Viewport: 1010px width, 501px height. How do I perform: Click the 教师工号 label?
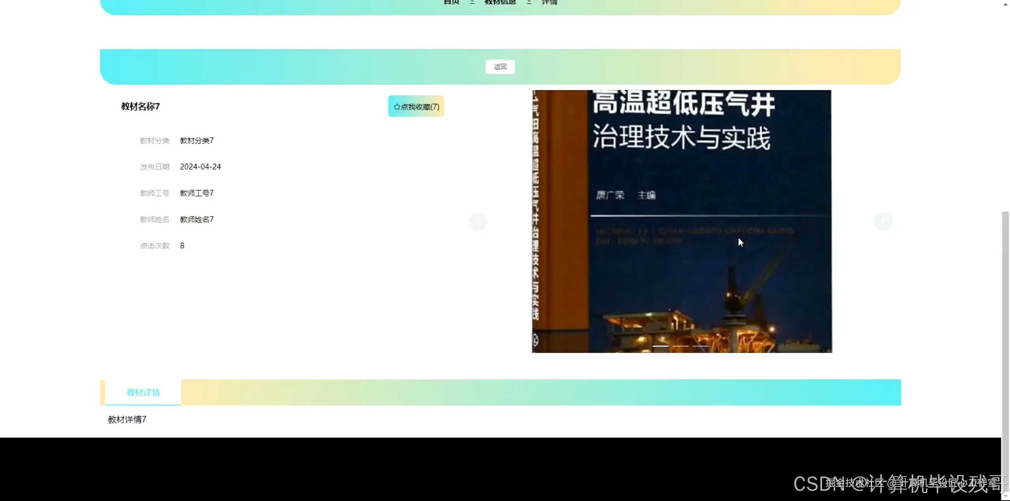tap(155, 193)
